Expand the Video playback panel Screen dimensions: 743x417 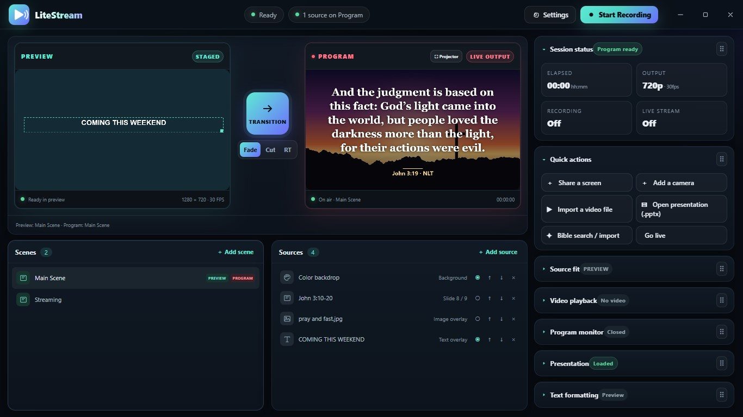coord(544,301)
